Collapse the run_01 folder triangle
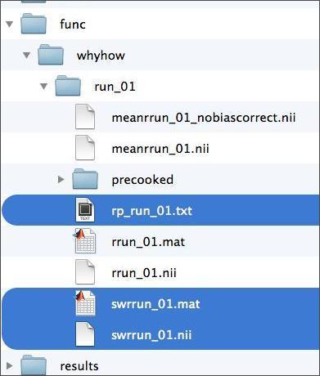This screenshot has height=376, width=320. coord(43,87)
